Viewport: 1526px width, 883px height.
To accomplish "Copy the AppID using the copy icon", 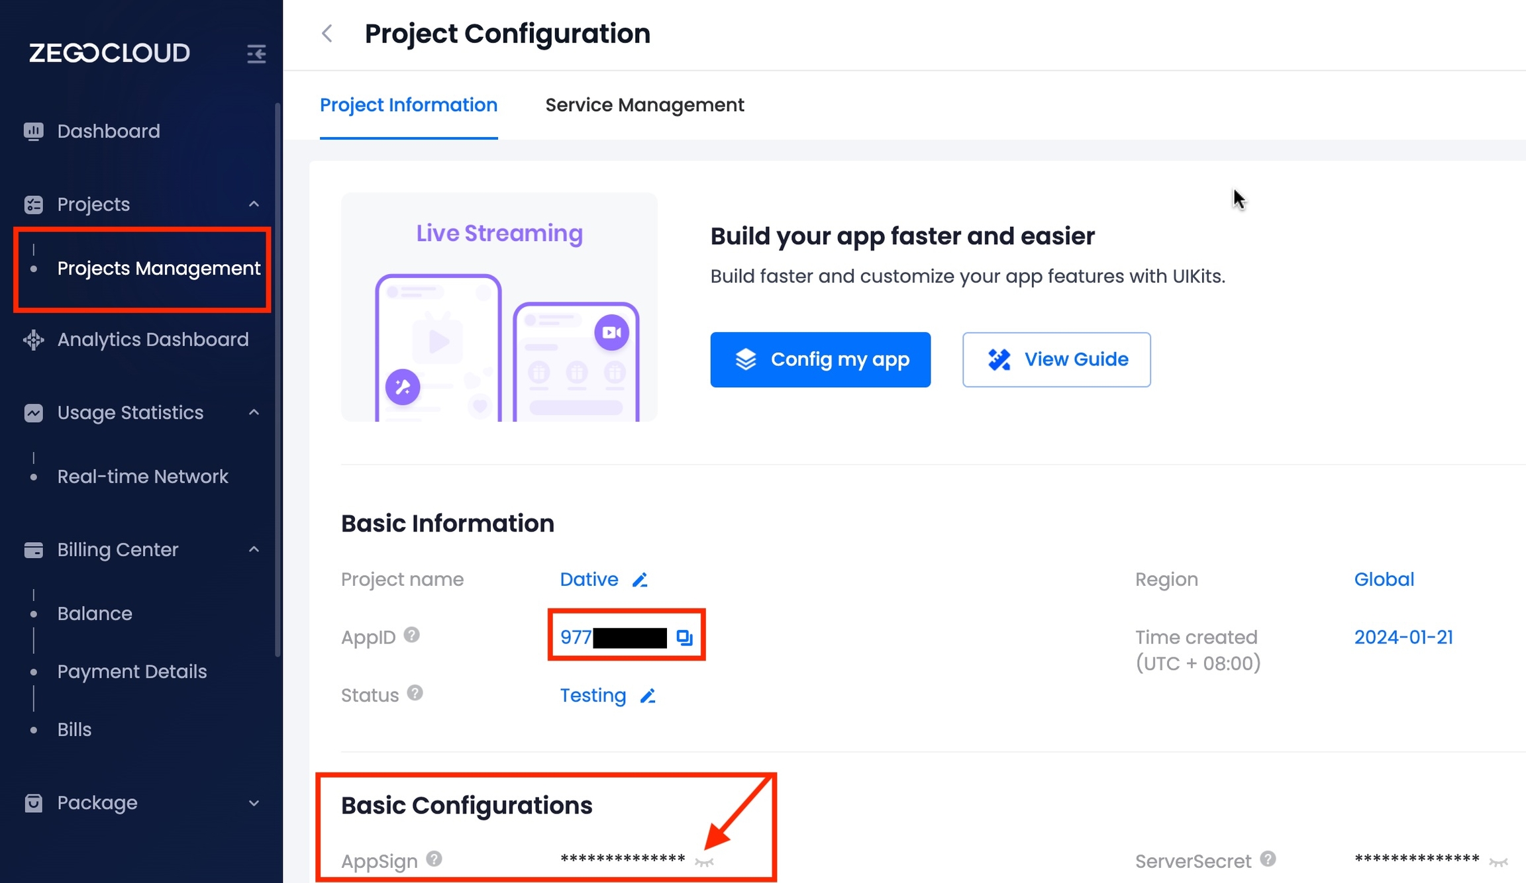I will click(684, 637).
